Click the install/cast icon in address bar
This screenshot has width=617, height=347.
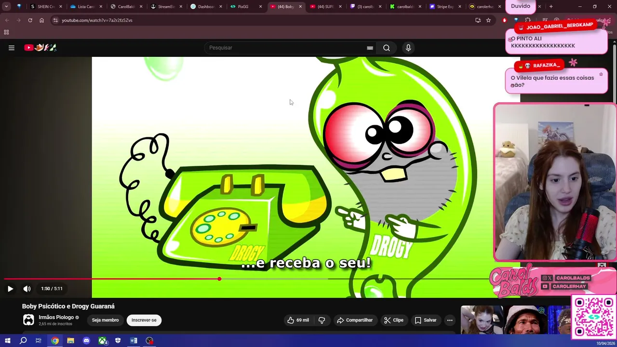(x=478, y=20)
